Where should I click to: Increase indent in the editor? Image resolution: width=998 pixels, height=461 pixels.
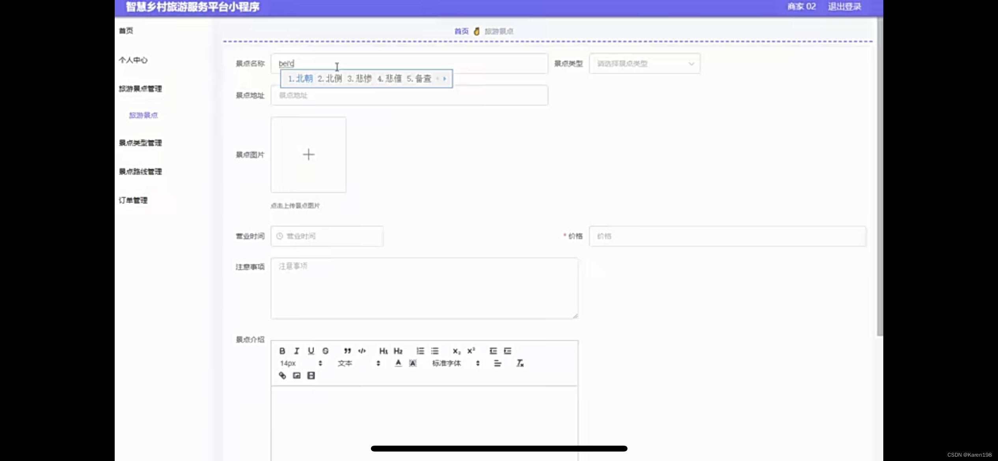[x=508, y=351]
